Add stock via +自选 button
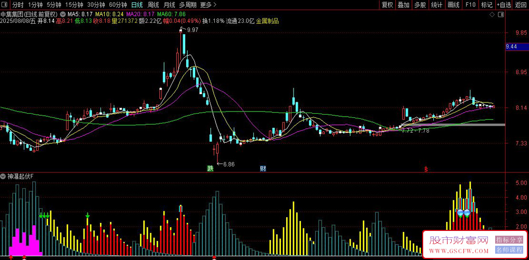529x260 pixels. pos(504,5)
